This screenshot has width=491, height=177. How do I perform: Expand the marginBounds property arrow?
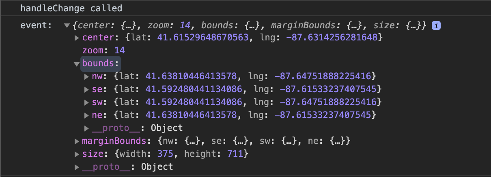point(77,141)
